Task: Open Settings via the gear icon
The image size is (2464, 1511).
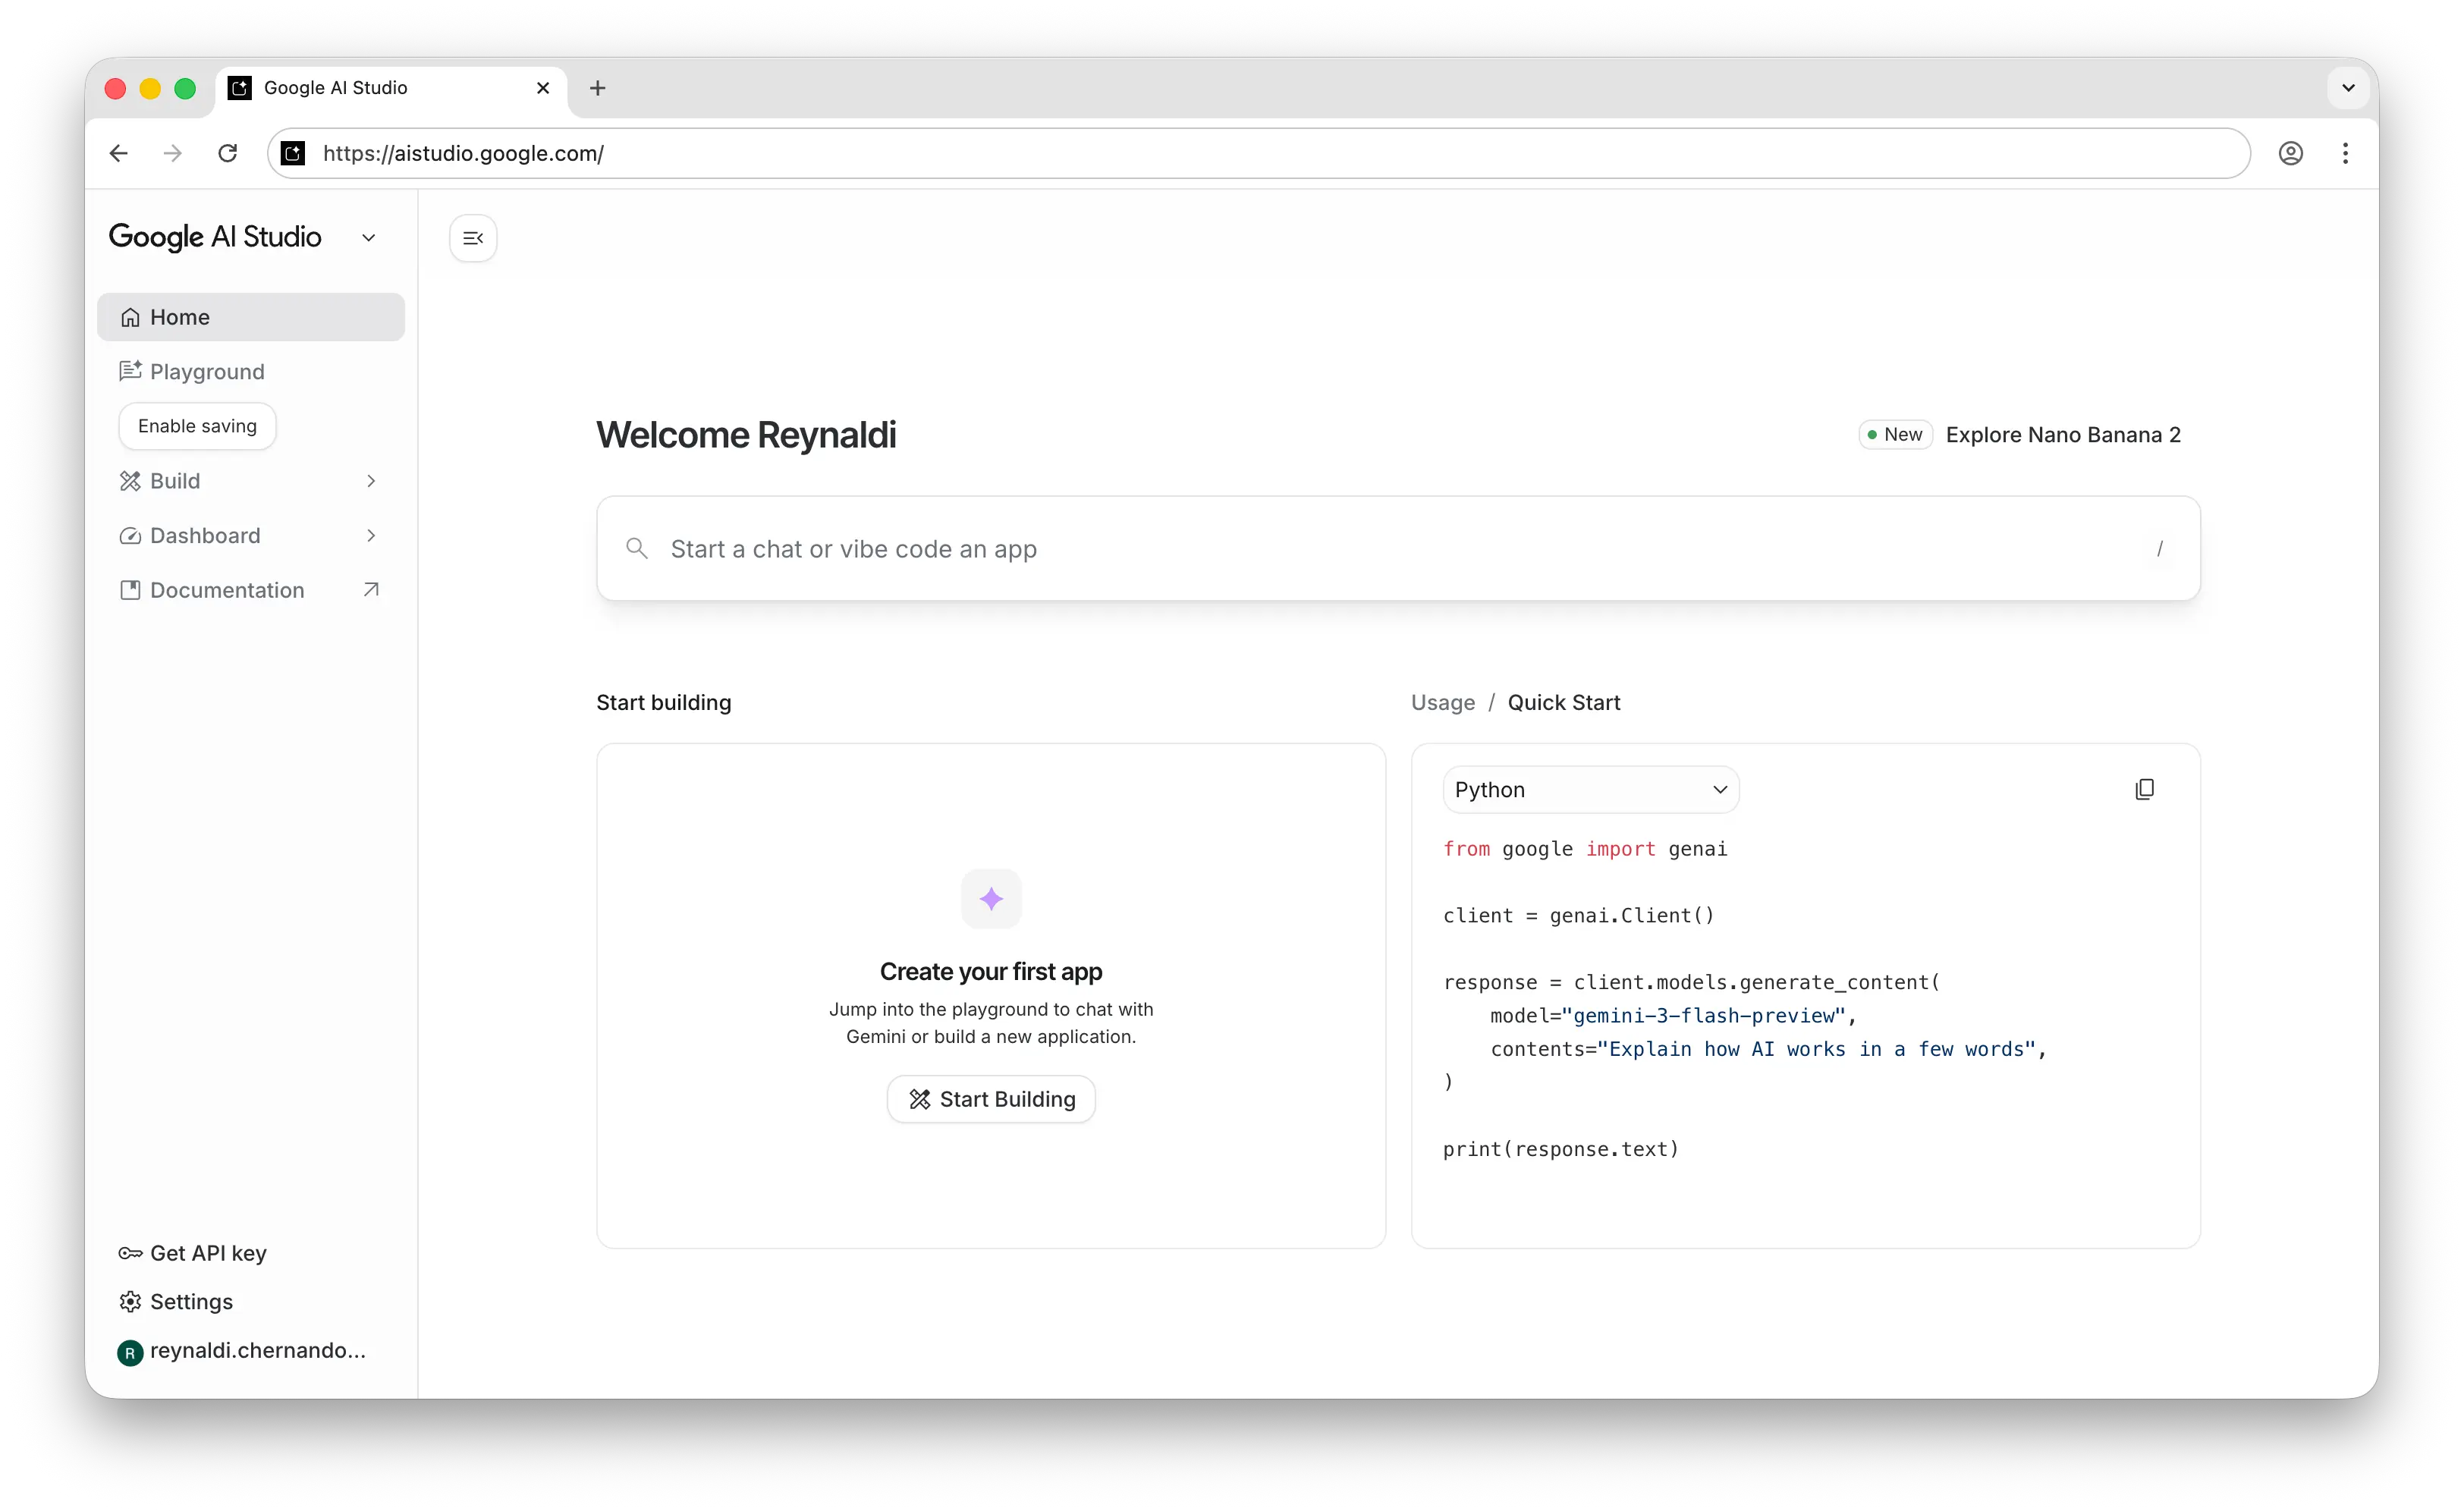Action: 130,1301
